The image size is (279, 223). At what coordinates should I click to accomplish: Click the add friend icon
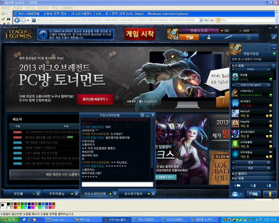click(x=269, y=185)
